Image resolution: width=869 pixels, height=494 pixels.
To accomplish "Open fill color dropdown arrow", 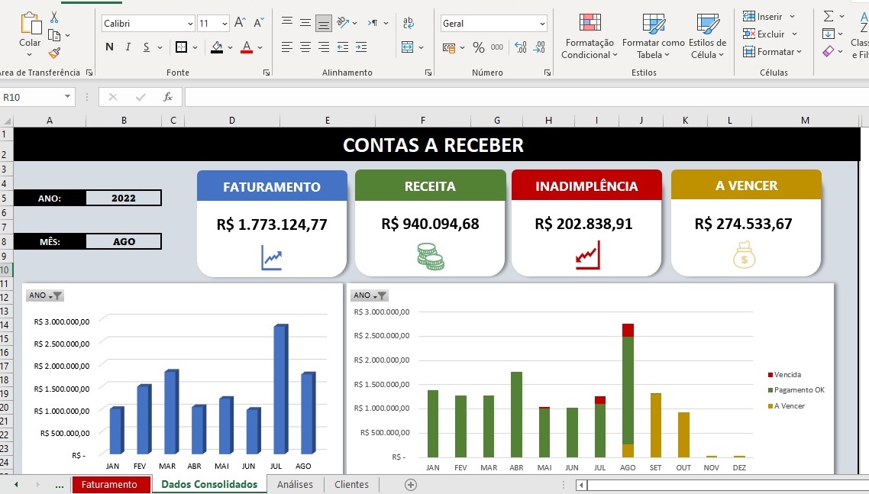I will pyautogui.click(x=230, y=47).
